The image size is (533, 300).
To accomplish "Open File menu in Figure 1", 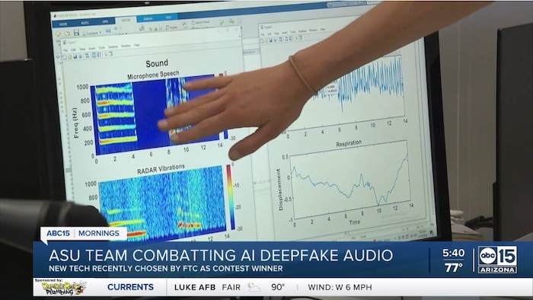I will [65, 50].
